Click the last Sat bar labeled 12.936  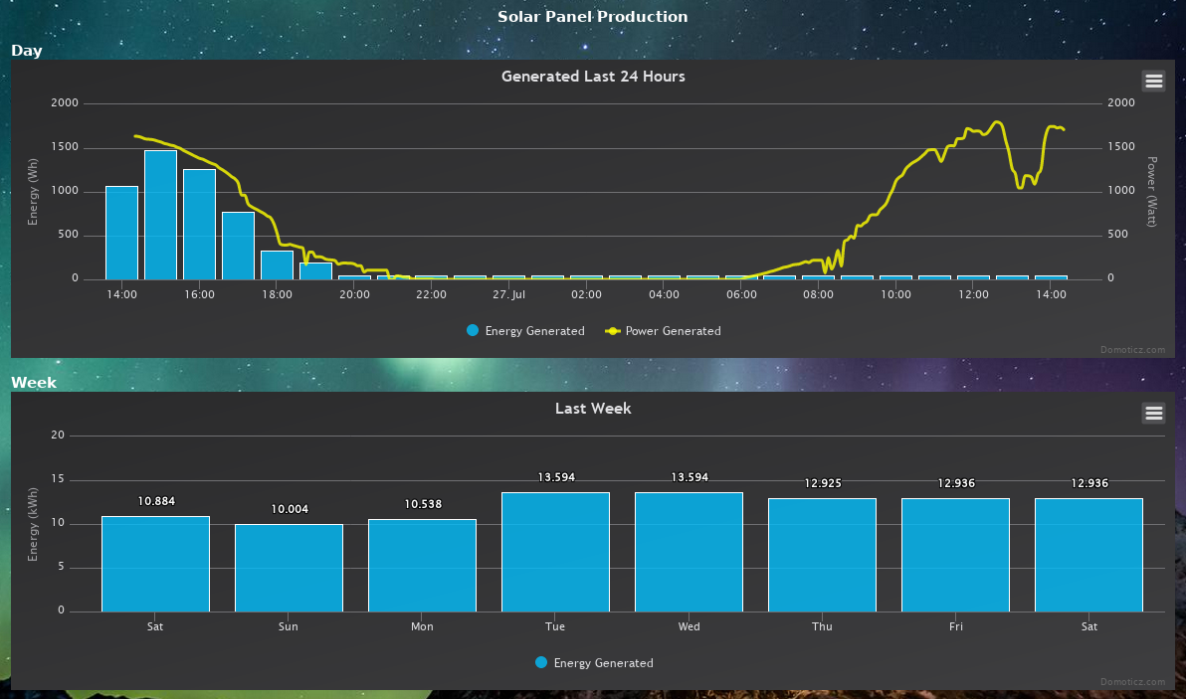[x=1089, y=555]
